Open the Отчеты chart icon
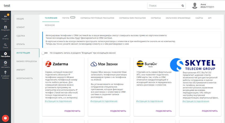 (6, 37)
